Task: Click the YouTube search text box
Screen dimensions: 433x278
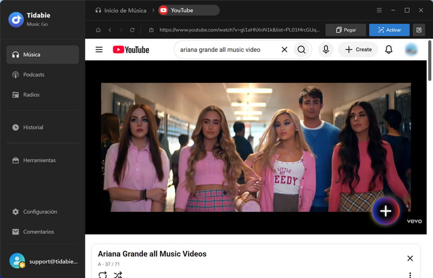Action: tap(228, 50)
